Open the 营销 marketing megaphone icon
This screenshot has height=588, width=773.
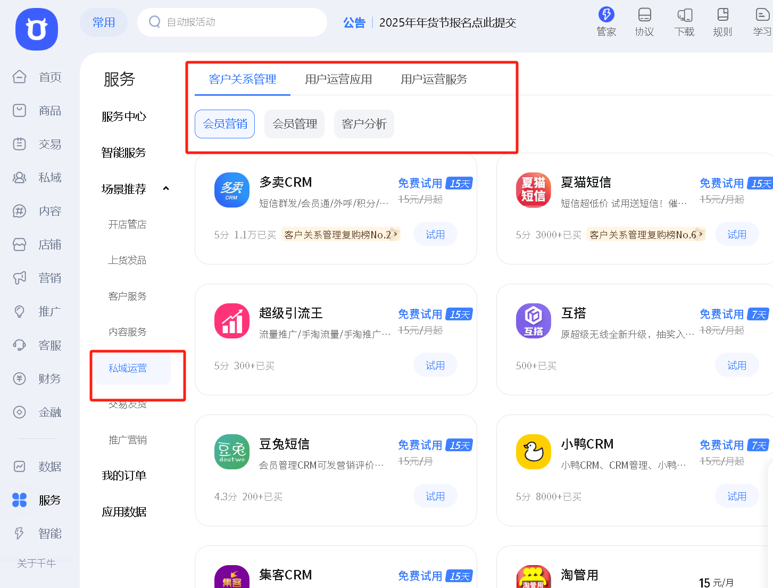20,278
